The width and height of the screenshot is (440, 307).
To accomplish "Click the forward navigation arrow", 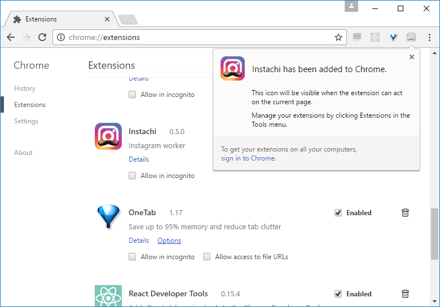I will (27, 37).
